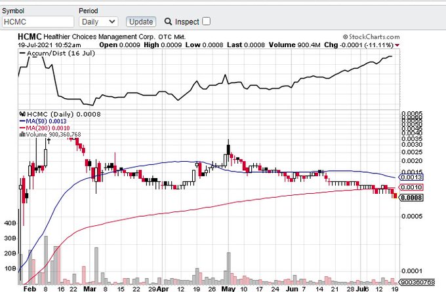Click the 19-Jul-2021 10:52am timestamp
The width and height of the screenshot is (446, 292).
[49, 45]
